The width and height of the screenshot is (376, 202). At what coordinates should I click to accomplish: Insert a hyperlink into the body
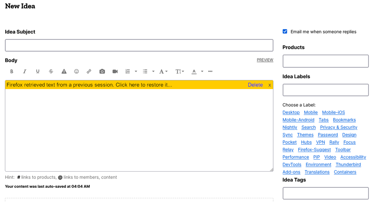pos(89,71)
